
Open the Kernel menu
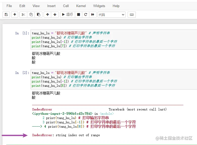pos(81,6)
